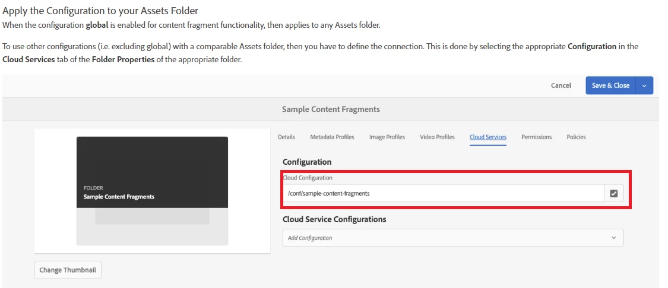Open the Metadata Profiles tab
Image resolution: width=668 pixels, height=288 pixels.
point(332,137)
